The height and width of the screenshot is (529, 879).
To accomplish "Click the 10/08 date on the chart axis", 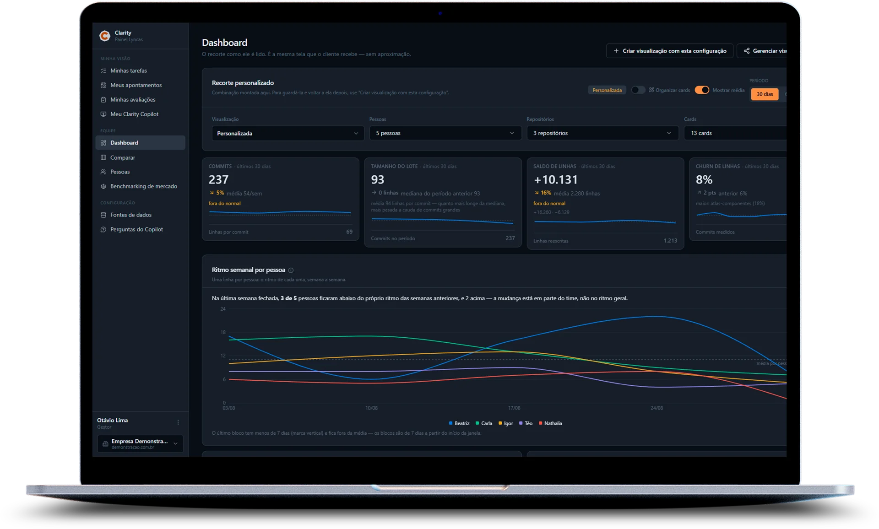I will (x=371, y=408).
